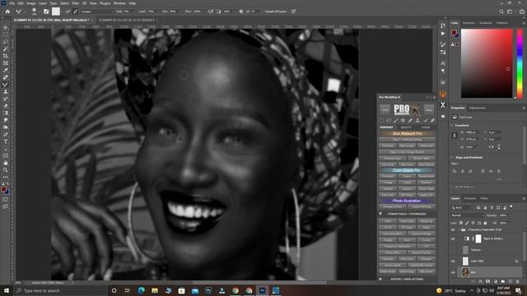This screenshot has width=527, height=296.
Task: Open Photoshop from the Windows taskbar
Action: click(x=262, y=290)
